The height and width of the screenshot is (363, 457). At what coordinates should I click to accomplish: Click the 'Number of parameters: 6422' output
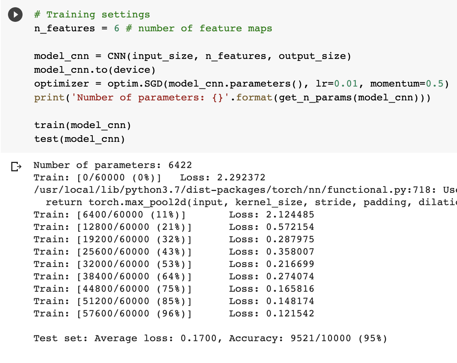coord(112,165)
